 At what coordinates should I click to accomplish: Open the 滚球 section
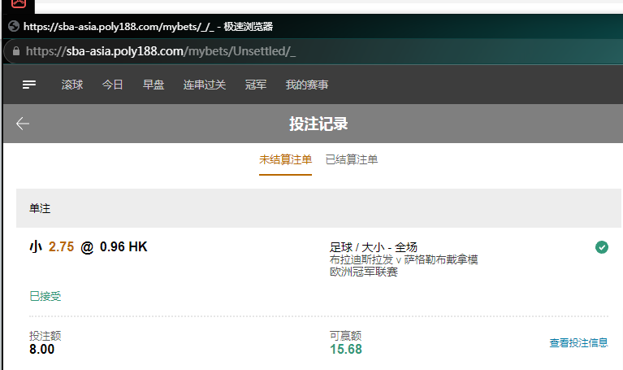[x=72, y=85]
